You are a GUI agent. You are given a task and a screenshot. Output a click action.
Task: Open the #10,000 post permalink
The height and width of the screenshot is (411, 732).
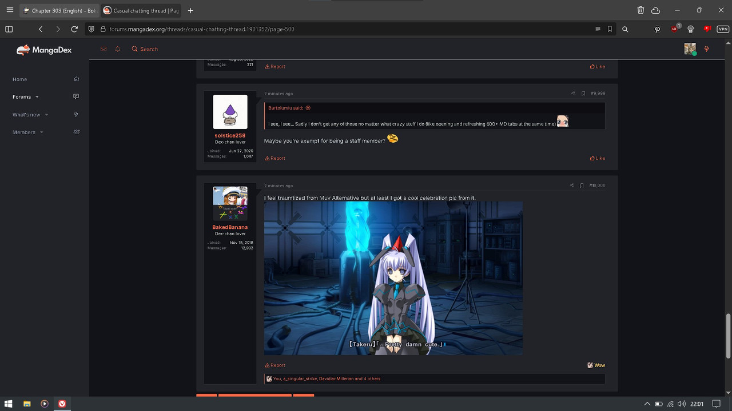click(x=597, y=186)
